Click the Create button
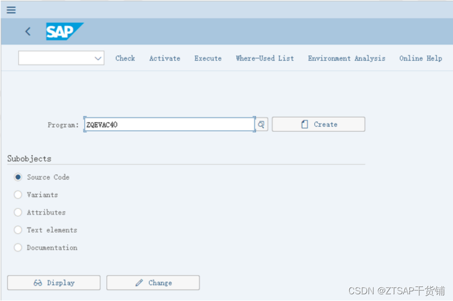Image resolution: width=453 pixels, height=301 pixels. pos(318,124)
